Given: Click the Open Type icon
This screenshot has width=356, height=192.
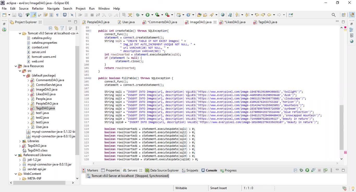Looking at the screenshot, I should coord(199,15).
